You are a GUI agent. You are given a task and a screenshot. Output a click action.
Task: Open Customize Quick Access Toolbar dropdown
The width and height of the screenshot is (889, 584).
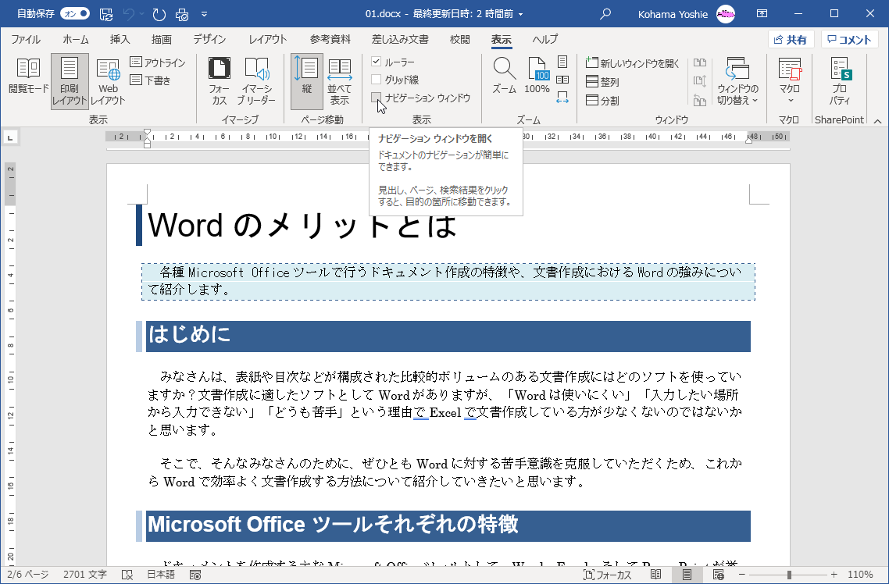point(205,14)
